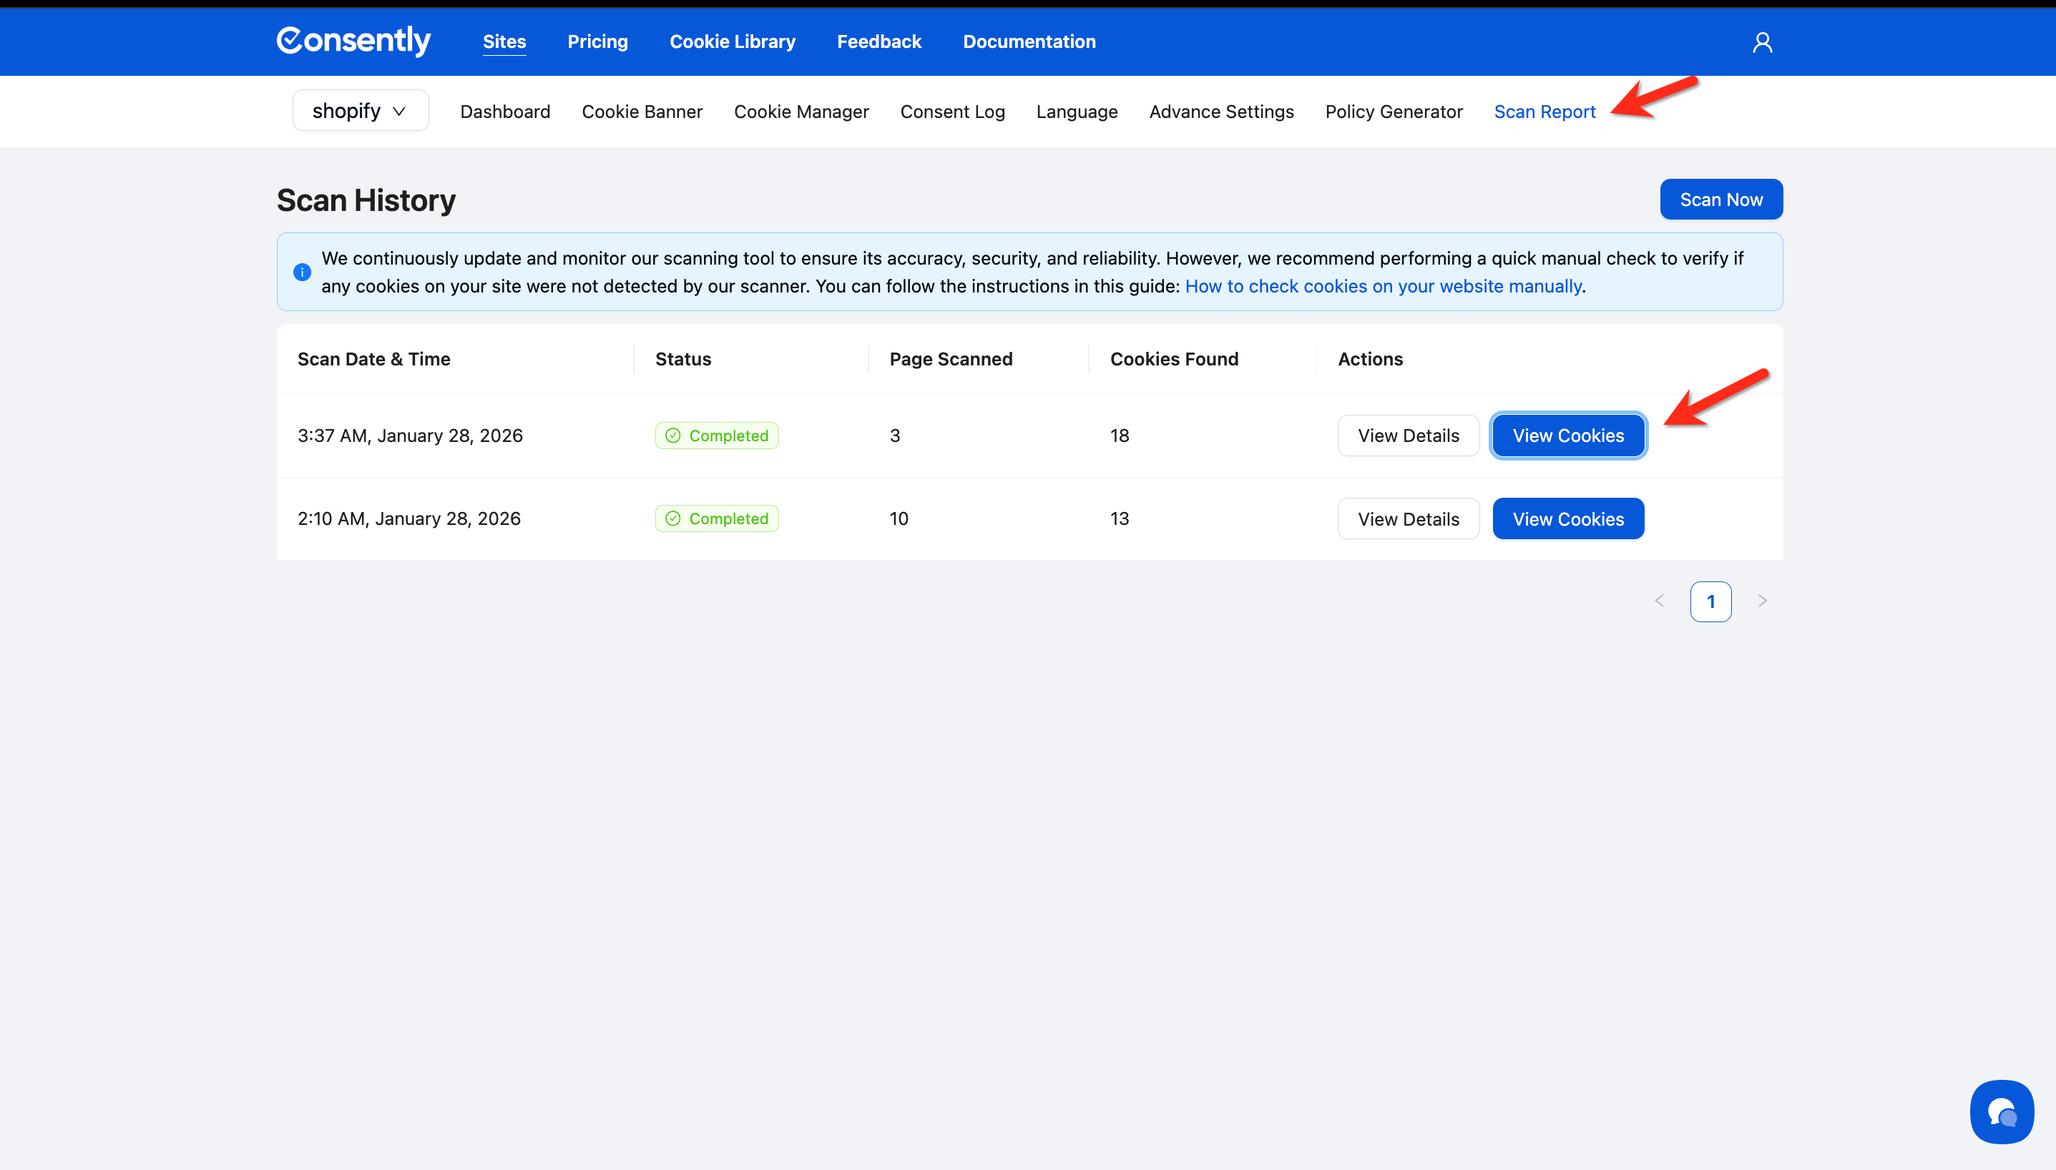The width and height of the screenshot is (2056, 1170).
Task: Click the Consently logo
Action: pos(353,40)
